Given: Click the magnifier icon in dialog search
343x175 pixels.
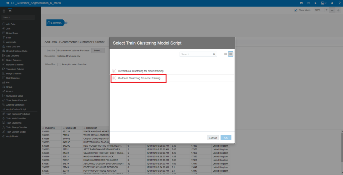Looking at the screenshot, I should [214, 54].
